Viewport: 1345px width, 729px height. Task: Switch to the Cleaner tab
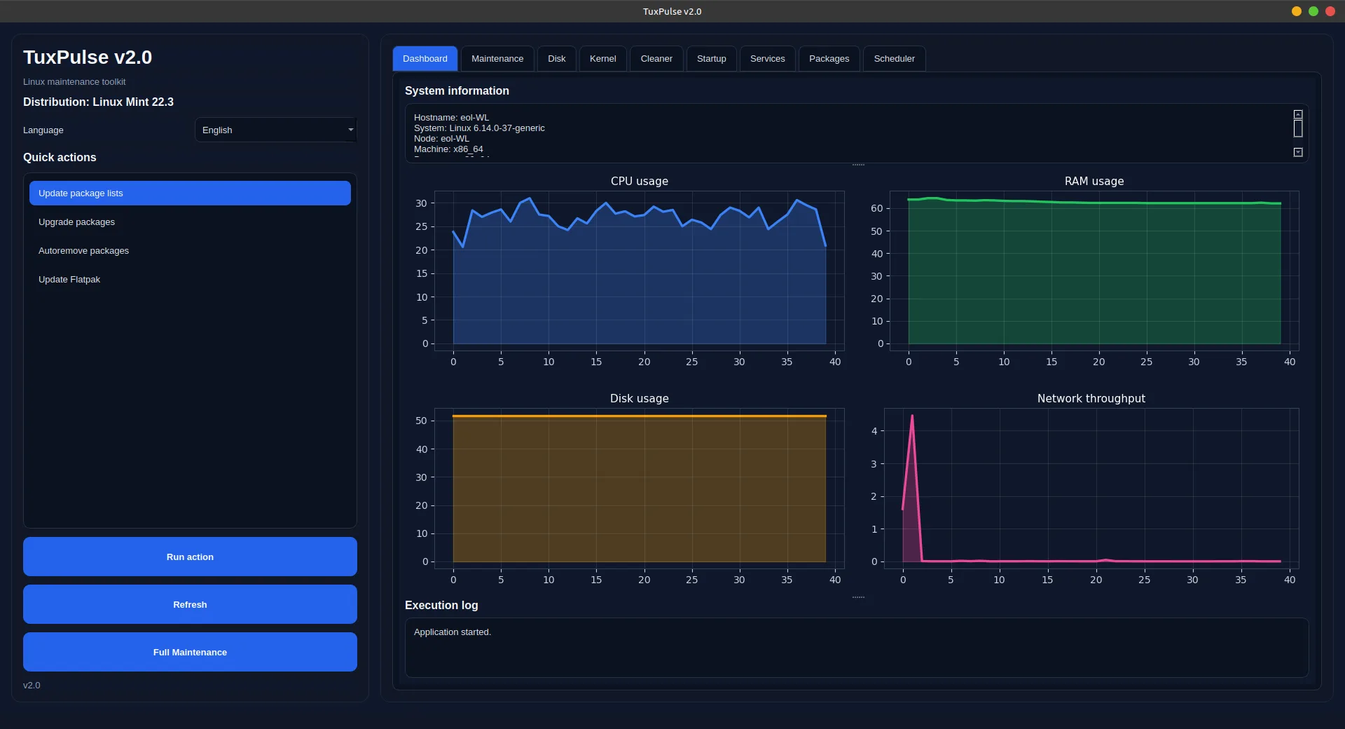(656, 59)
